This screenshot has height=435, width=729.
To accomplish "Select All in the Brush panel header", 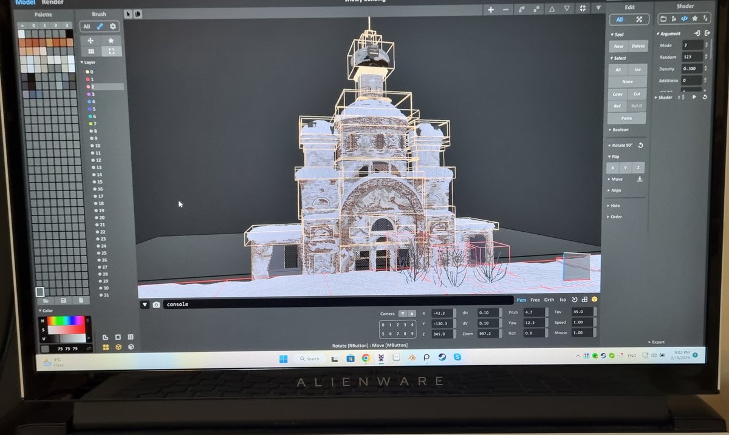I will click(x=87, y=27).
